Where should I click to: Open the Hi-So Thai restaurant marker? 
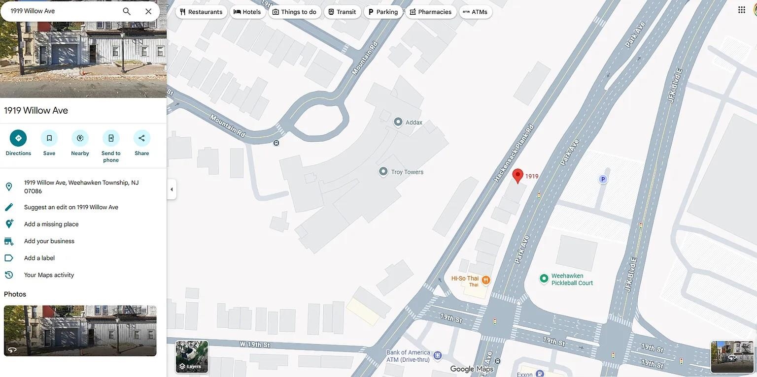click(x=486, y=280)
